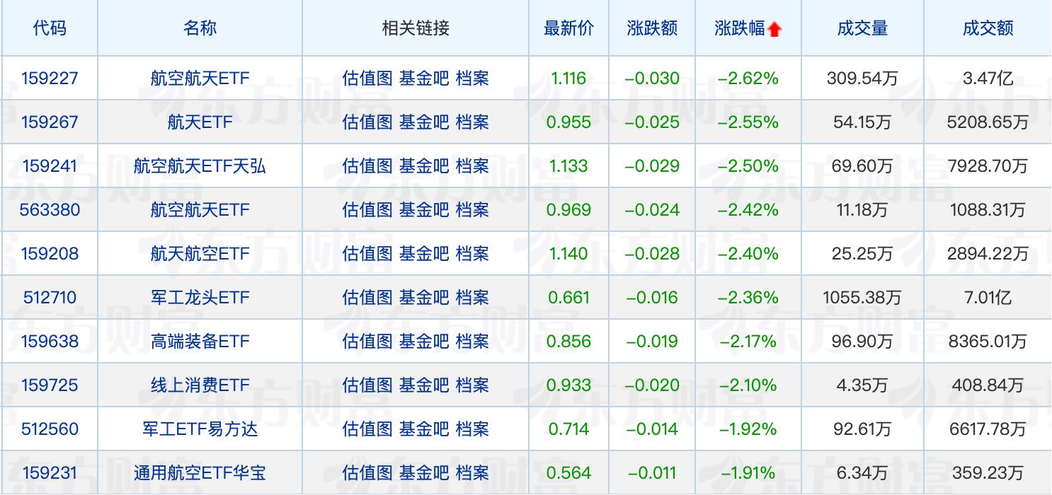Open 估值图 for 航空航天ETF天弘

(367, 166)
